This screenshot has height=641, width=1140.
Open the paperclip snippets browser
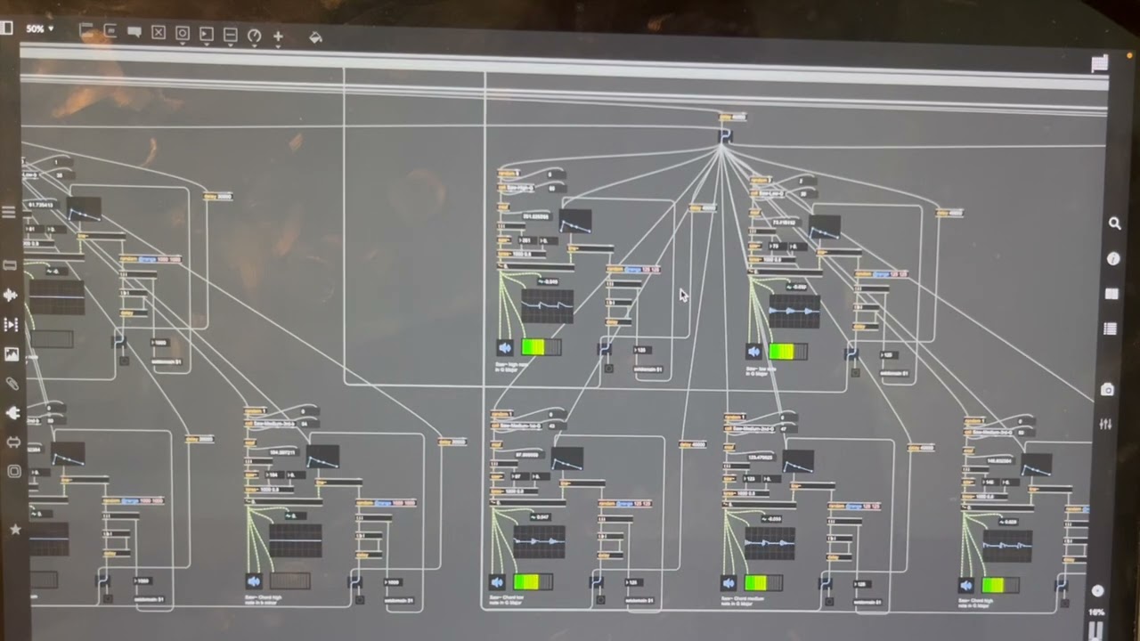(12, 384)
